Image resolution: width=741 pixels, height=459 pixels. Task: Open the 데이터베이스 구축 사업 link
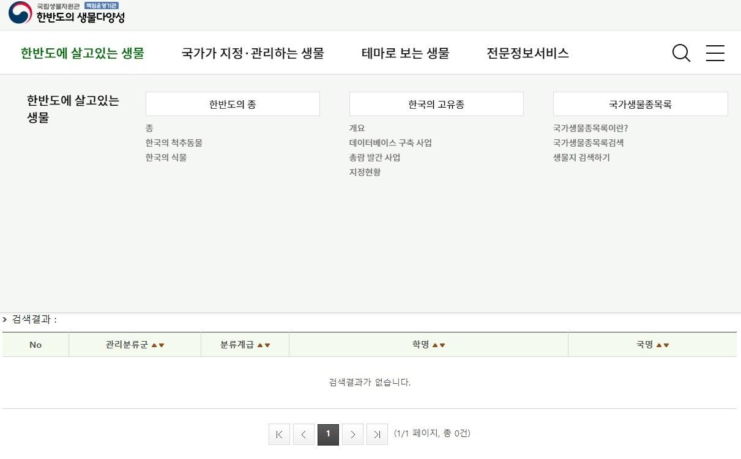click(x=390, y=143)
